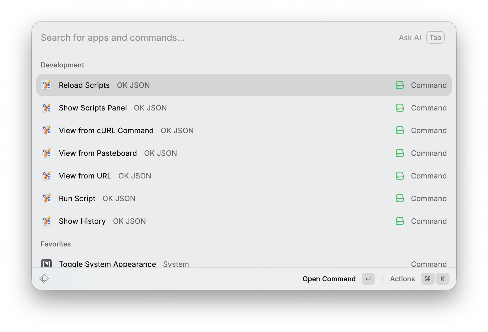This screenshot has width=488, height=332.
Task: Click the OK JSON subtitle next to View from URL
Action: point(135,176)
